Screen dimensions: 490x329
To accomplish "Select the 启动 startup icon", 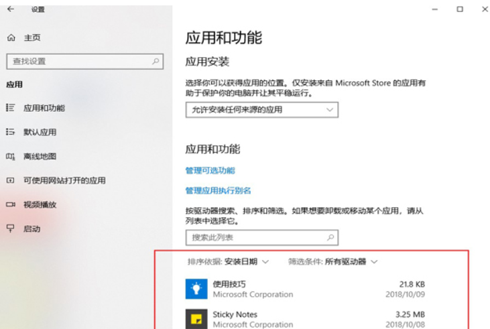I will tap(10, 228).
